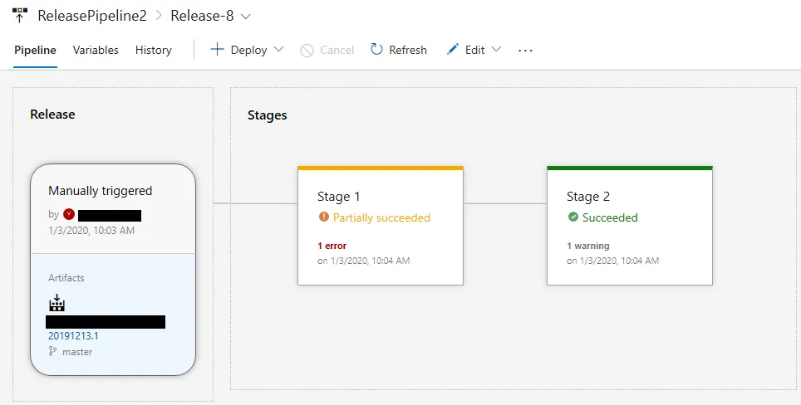The image size is (801, 405).
Task: Click the build artifact icon
Action: click(x=57, y=300)
